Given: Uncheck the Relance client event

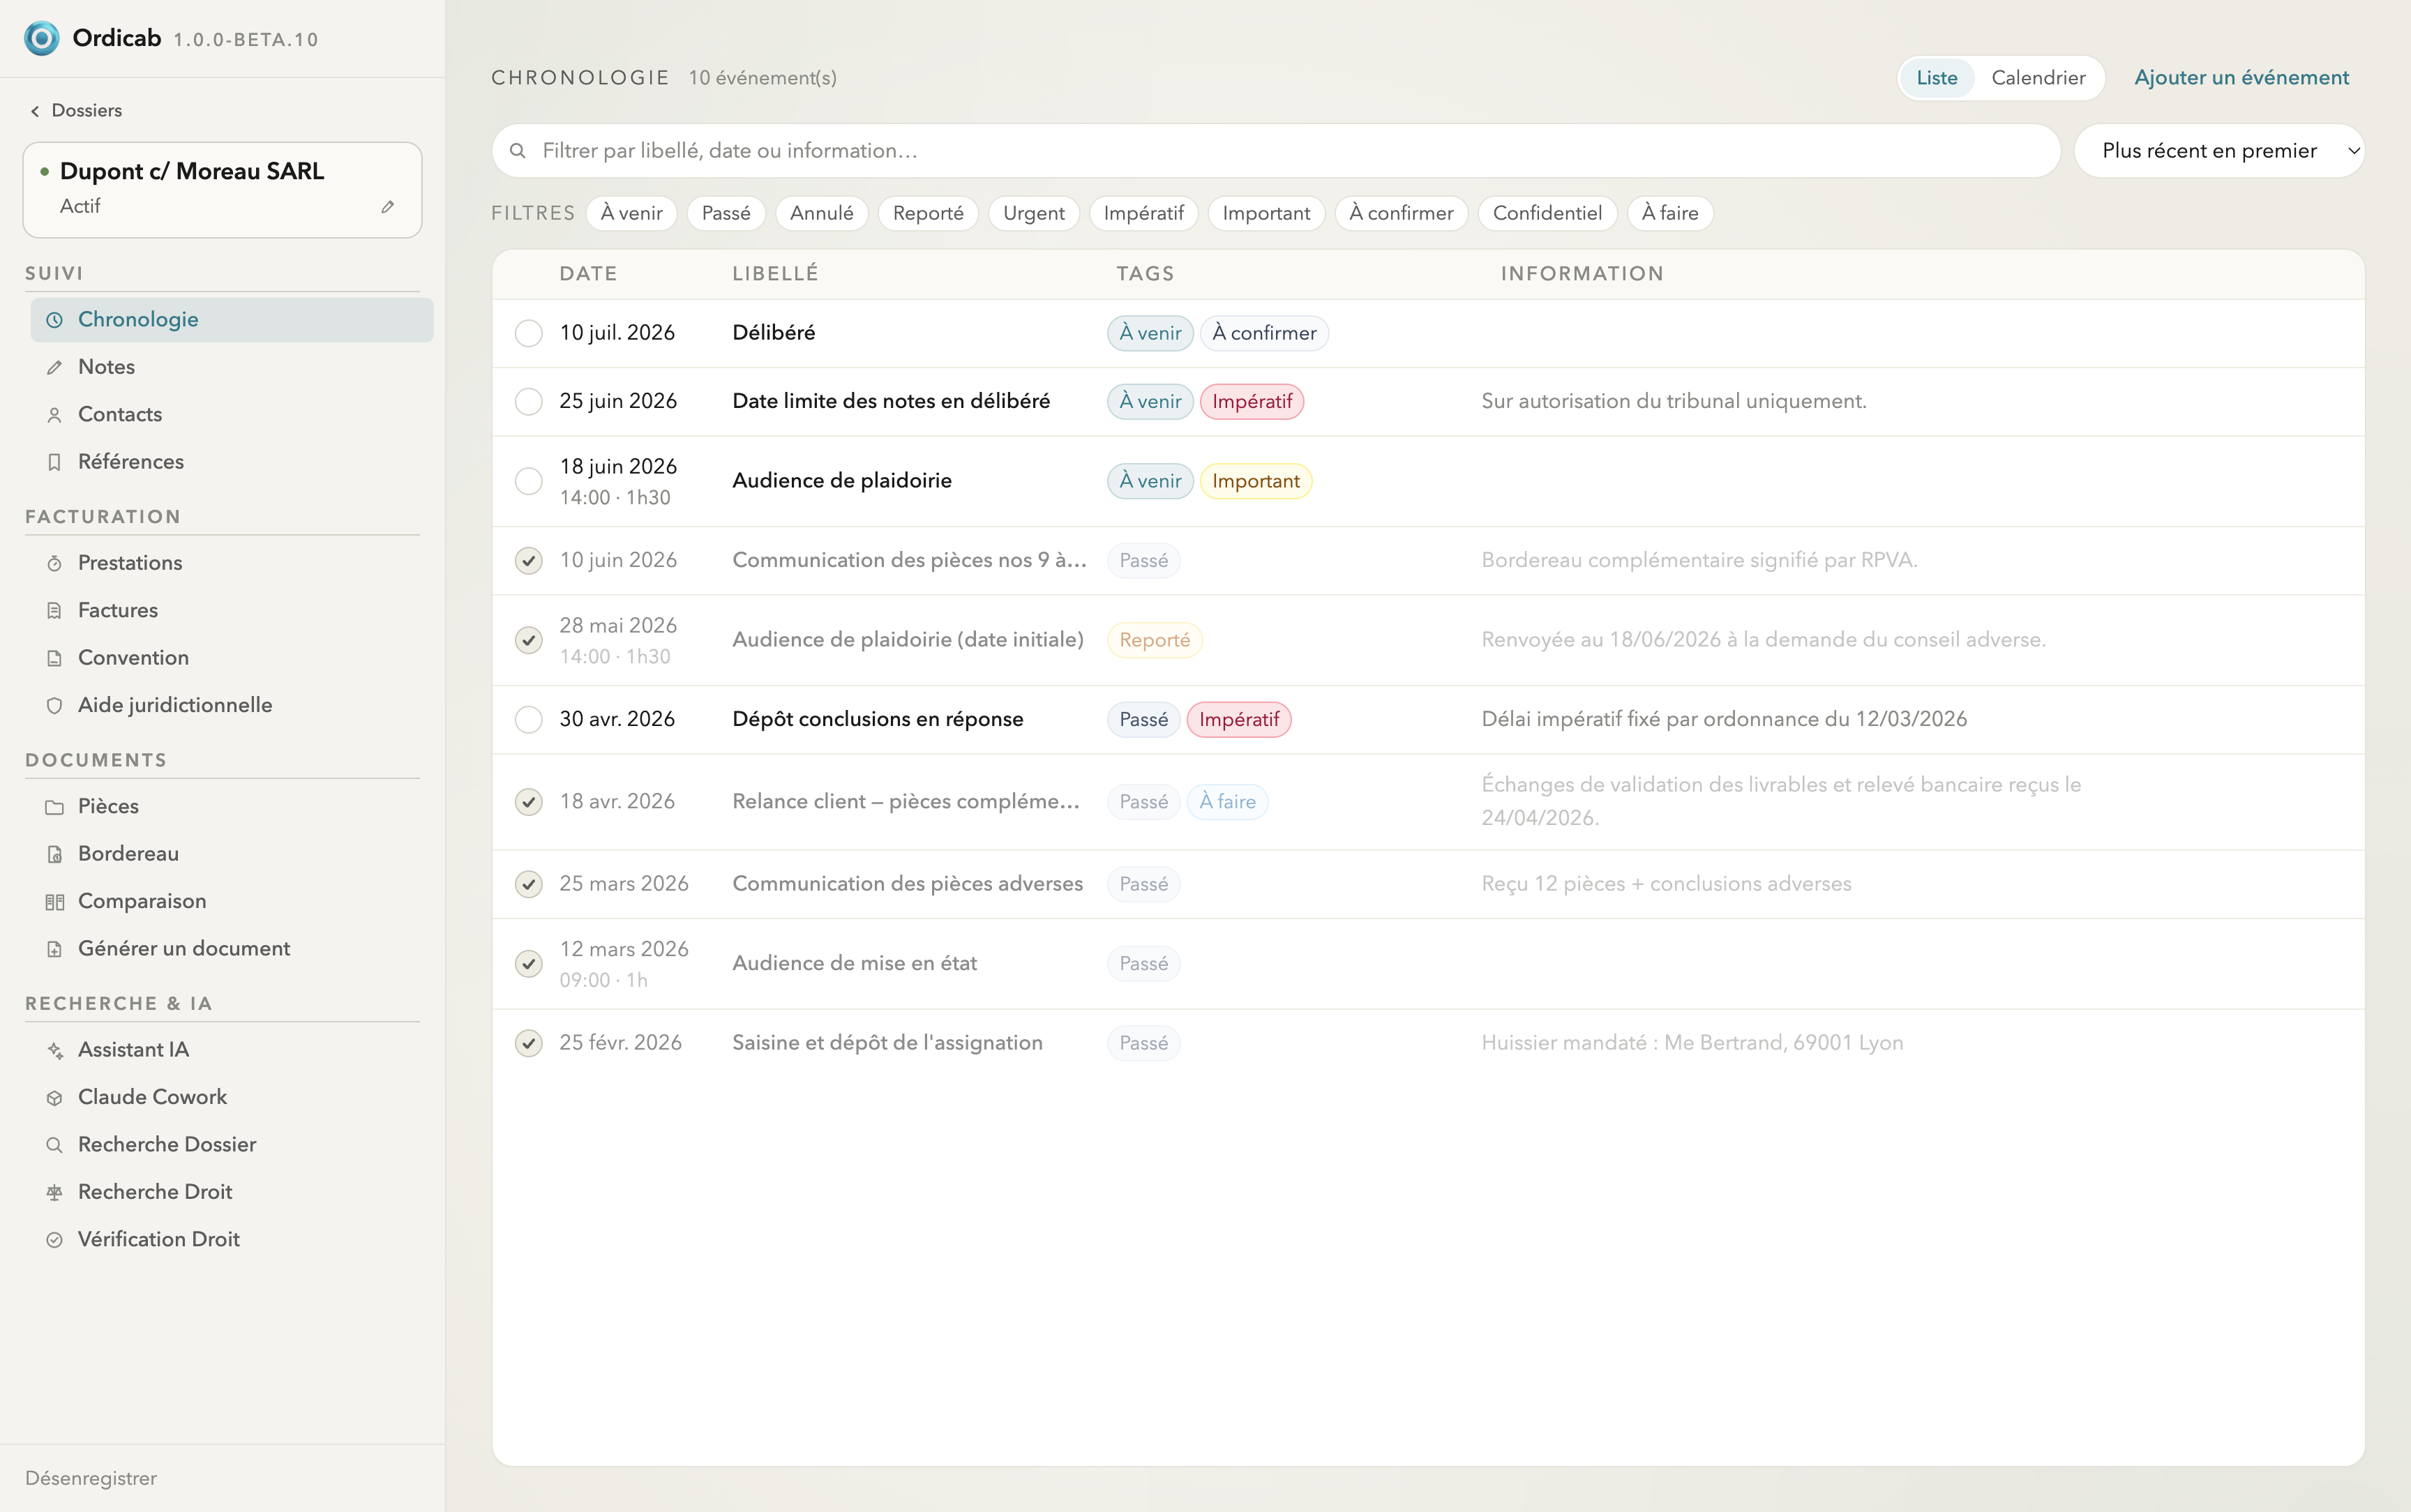Looking at the screenshot, I should pyautogui.click(x=529, y=802).
